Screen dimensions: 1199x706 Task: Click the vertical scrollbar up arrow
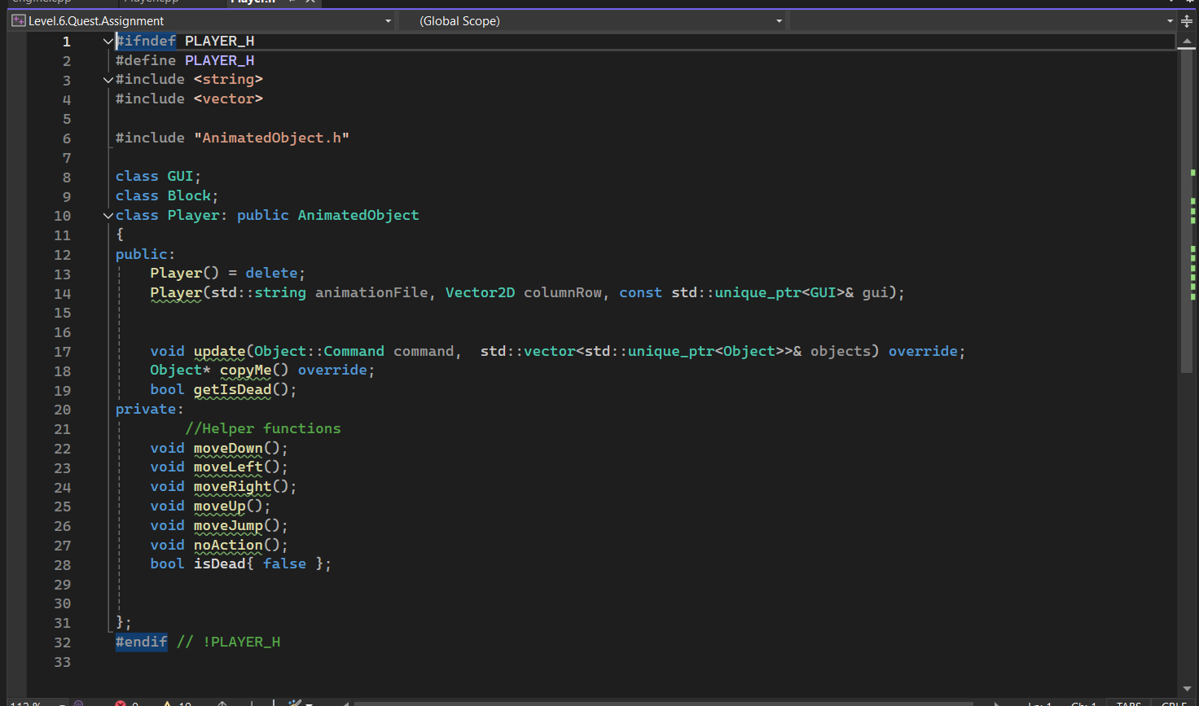[1187, 42]
